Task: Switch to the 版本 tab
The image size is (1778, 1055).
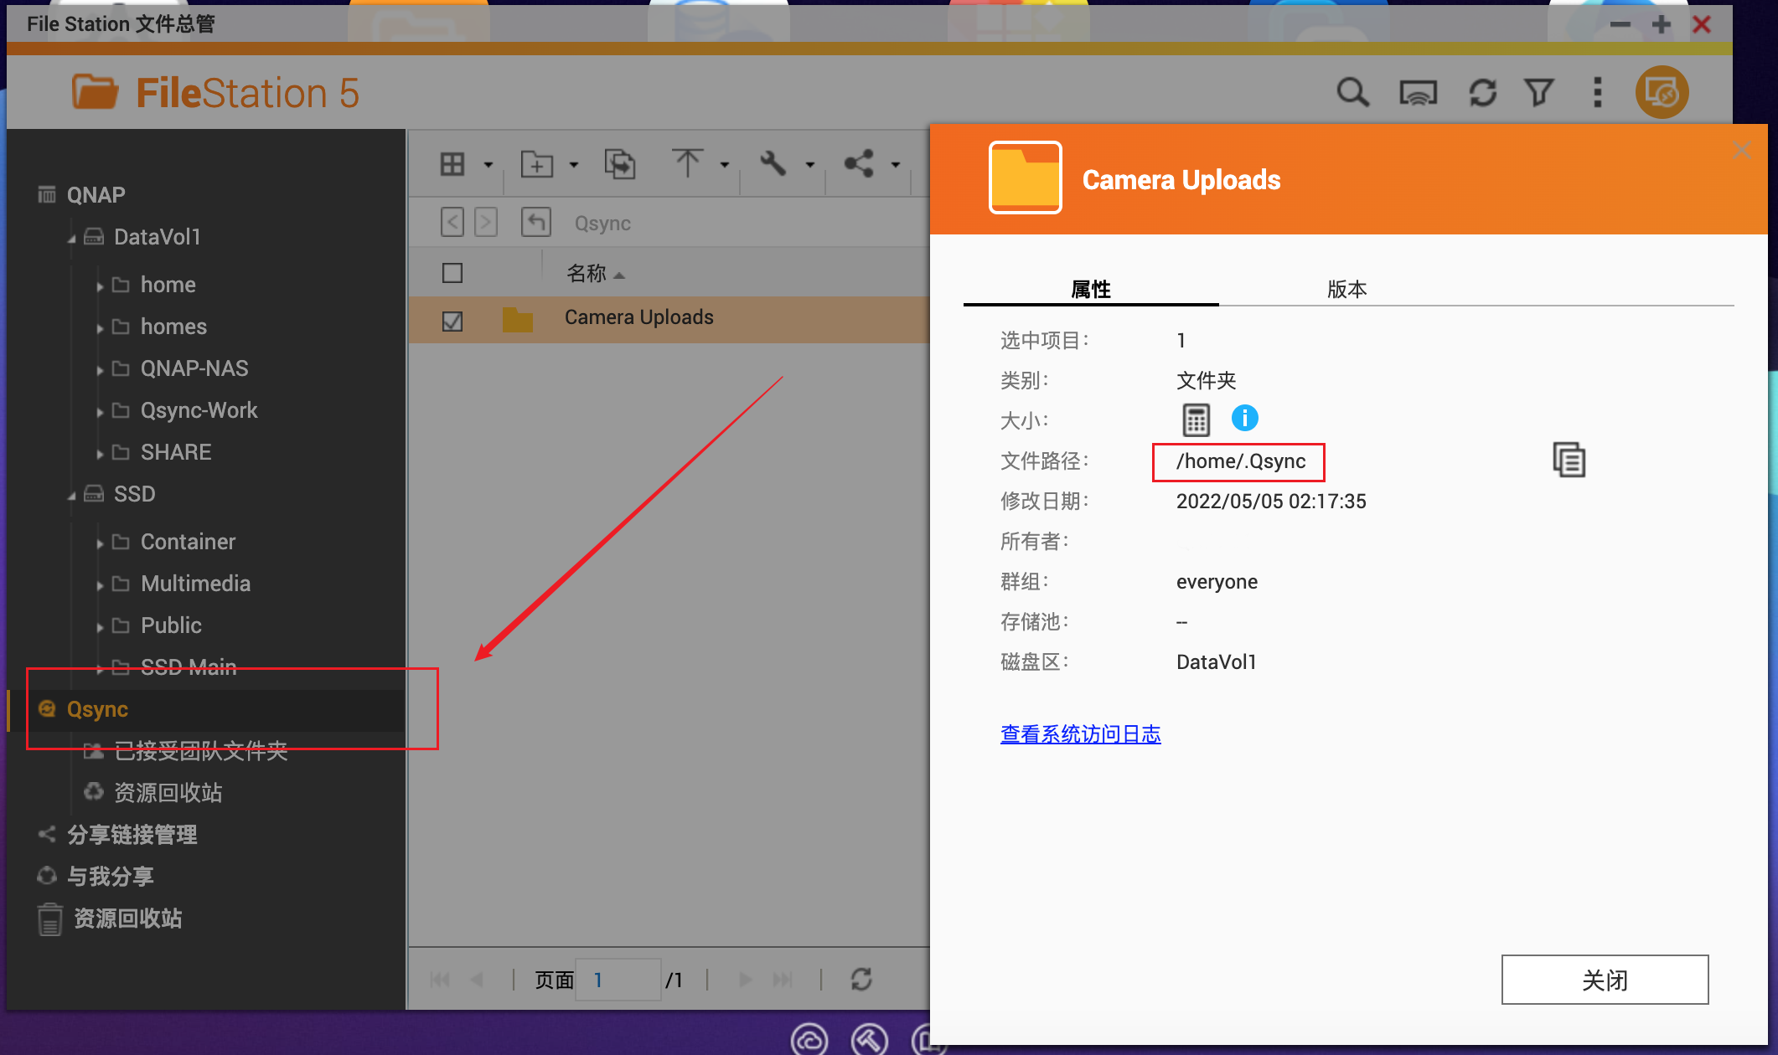Action: click(x=1346, y=289)
